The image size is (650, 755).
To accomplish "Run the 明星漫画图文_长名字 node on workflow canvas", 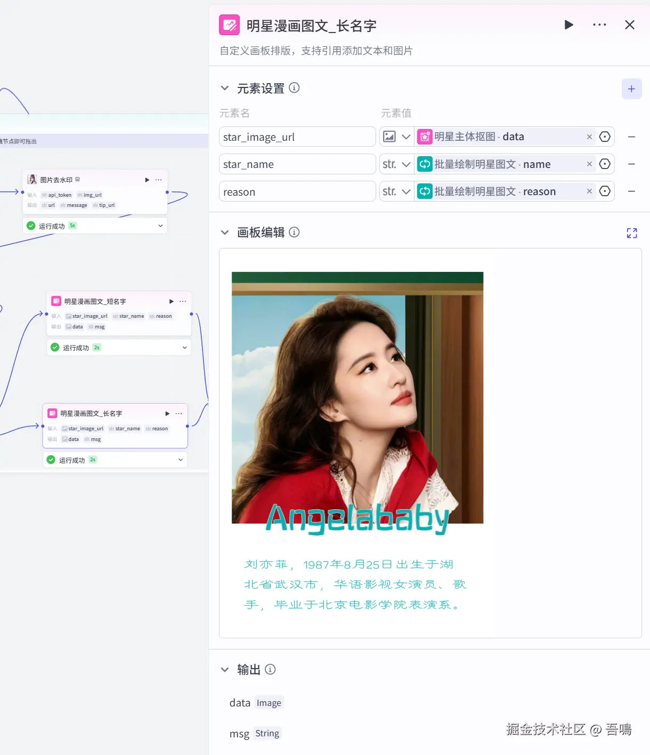I will click(x=167, y=413).
